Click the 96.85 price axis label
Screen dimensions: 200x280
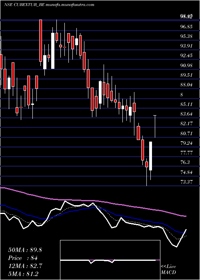[186, 27]
